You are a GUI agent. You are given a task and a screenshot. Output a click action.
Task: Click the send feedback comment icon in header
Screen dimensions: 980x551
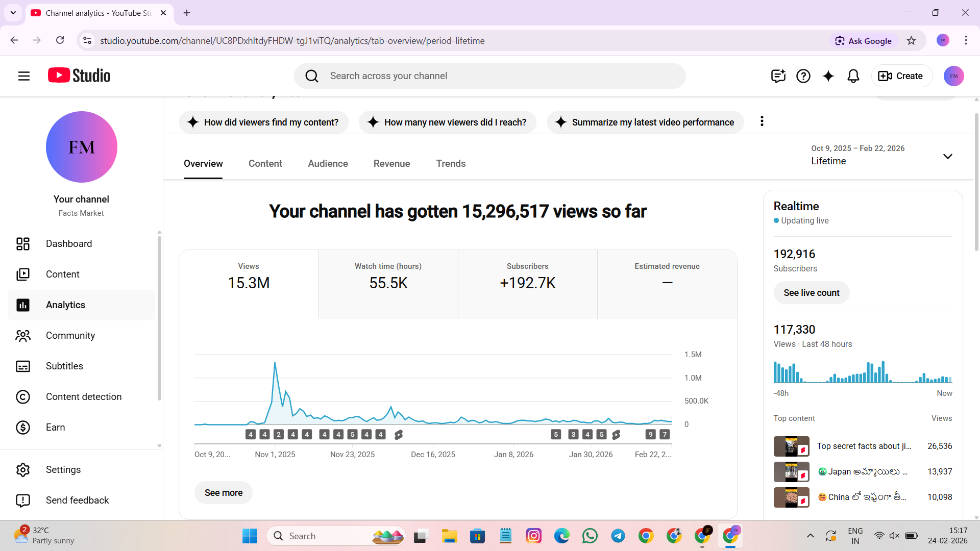click(778, 76)
